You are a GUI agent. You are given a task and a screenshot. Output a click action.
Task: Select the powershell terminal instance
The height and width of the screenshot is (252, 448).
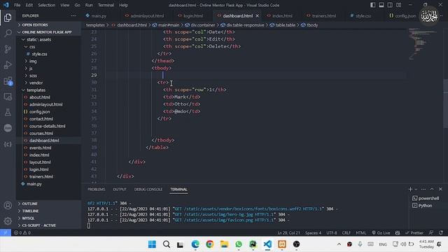click(x=426, y=198)
